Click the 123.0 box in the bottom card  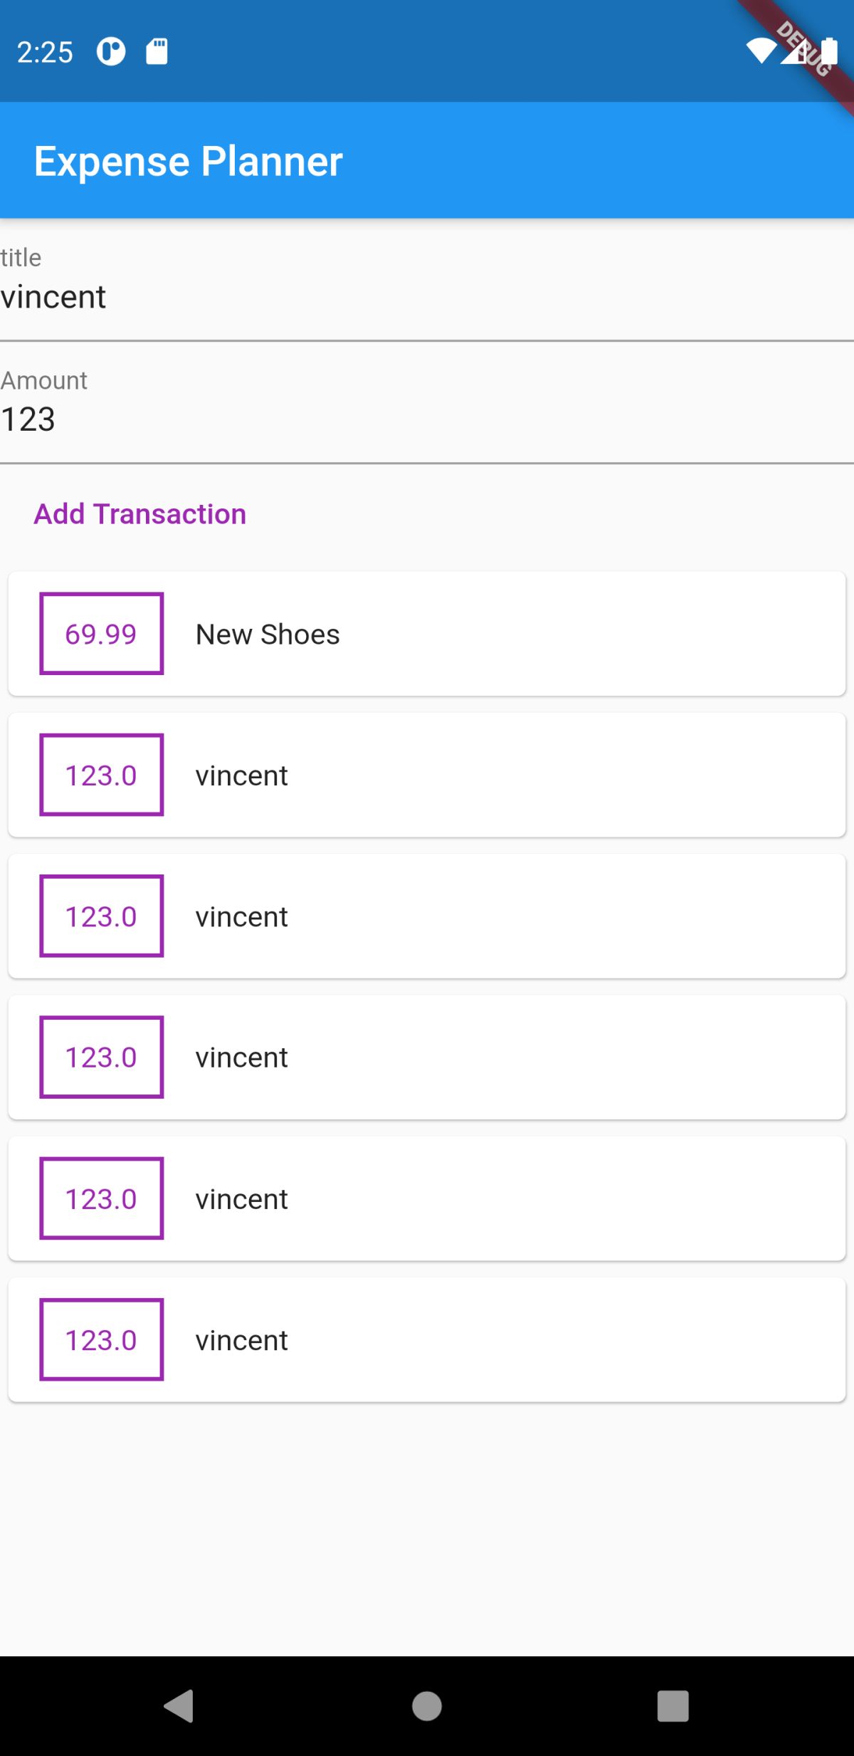(x=102, y=1339)
